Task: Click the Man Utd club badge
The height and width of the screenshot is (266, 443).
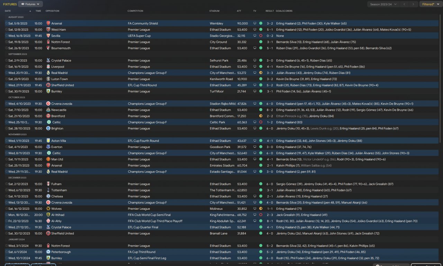Action: coord(48,159)
